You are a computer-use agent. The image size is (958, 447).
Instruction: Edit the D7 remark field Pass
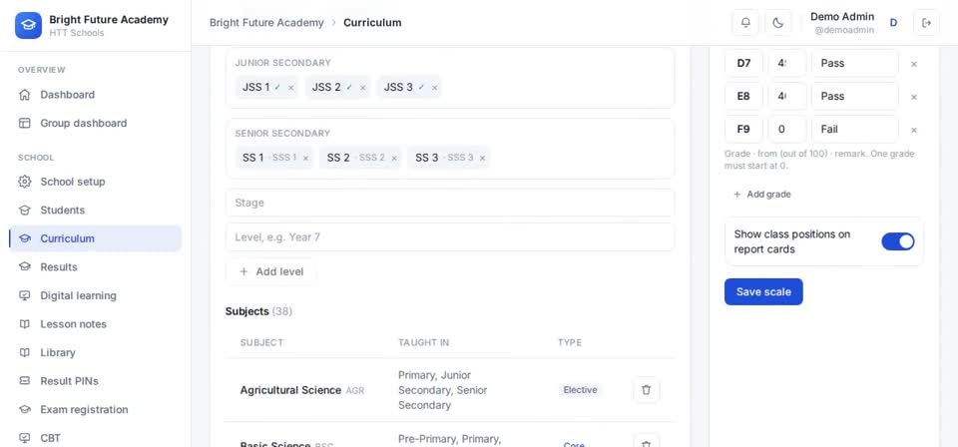[x=855, y=63]
